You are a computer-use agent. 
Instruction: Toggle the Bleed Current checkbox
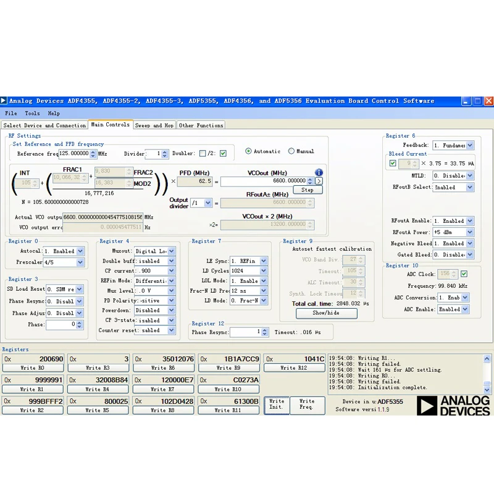point(393,163)
